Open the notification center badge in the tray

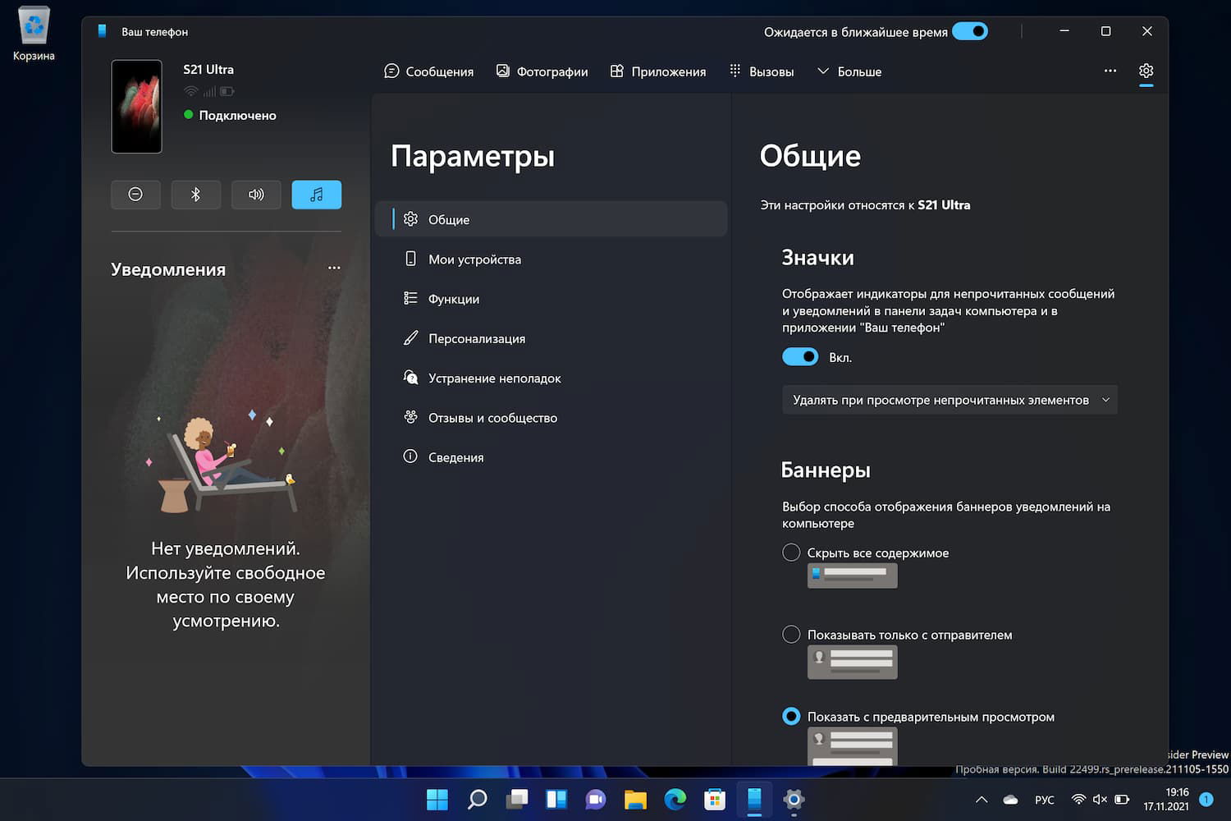(1206, 799)
